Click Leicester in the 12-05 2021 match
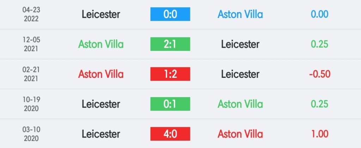 click(240, 44)
